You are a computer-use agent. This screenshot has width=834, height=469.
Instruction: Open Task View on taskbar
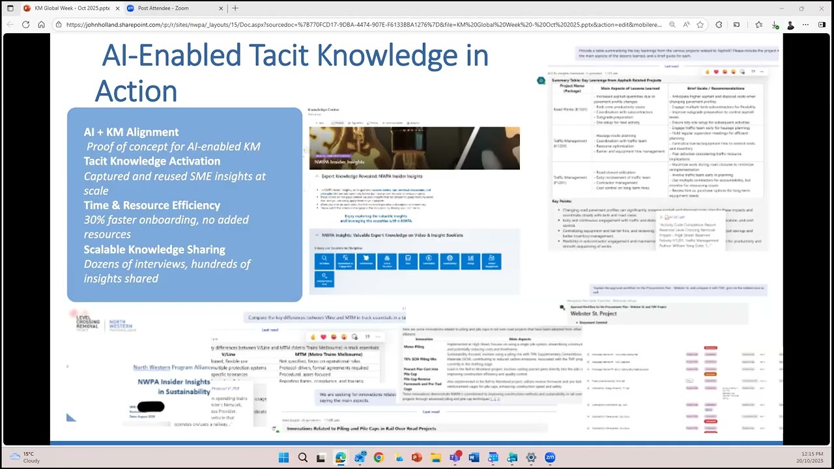click(321, 457)
